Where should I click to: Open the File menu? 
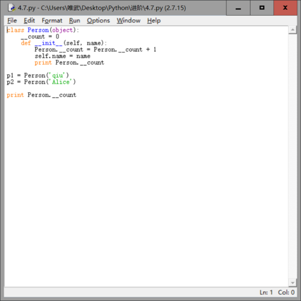pyautogui.click(x=12, y=21)
